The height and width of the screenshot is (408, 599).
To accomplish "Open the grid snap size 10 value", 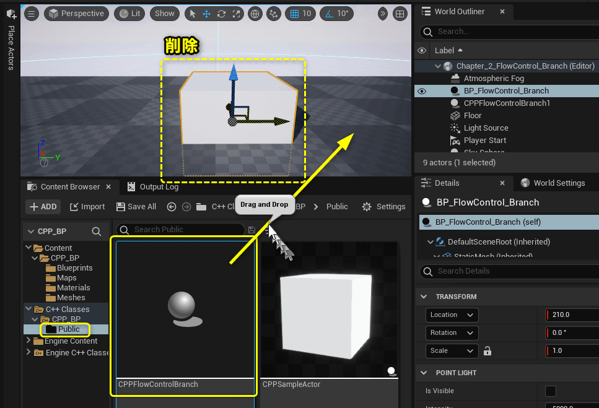I will [307, 14].
